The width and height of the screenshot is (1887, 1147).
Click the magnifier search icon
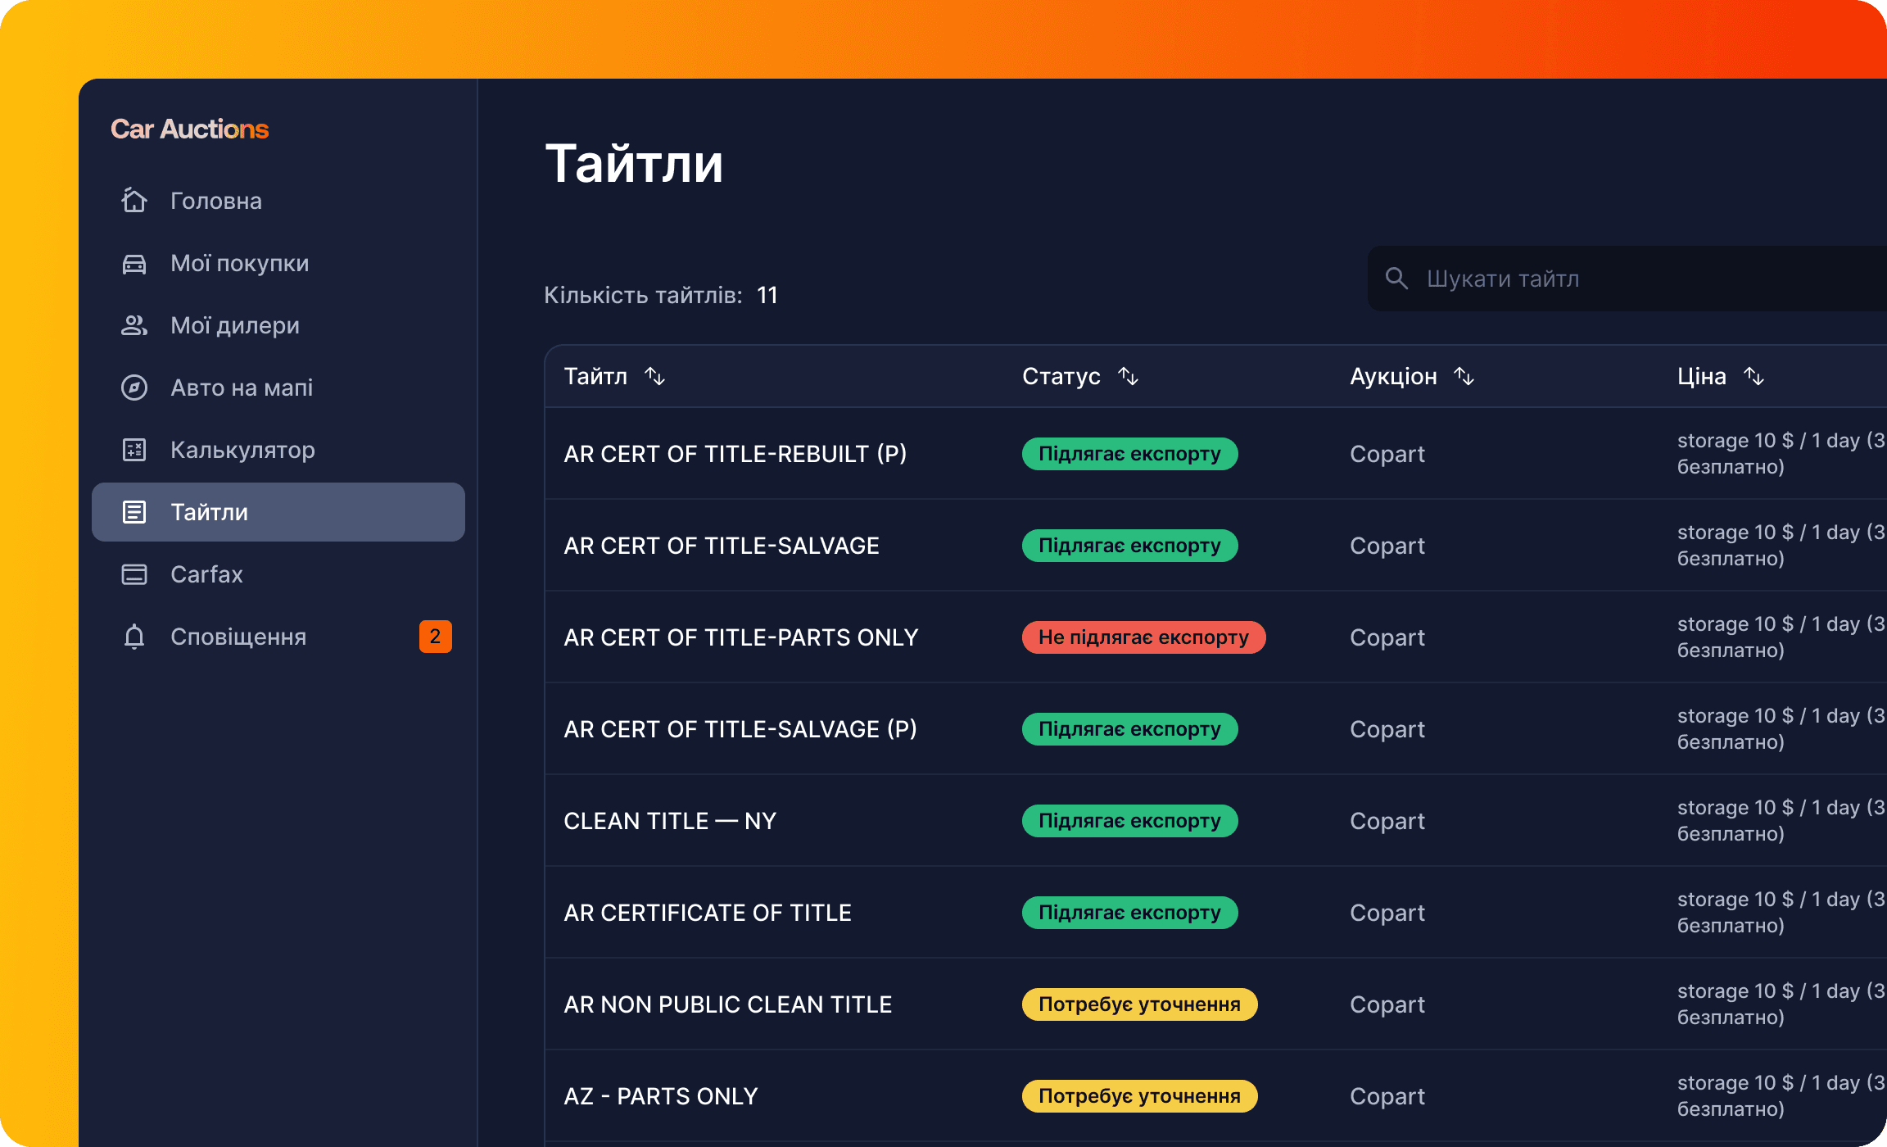point(1396,279)
